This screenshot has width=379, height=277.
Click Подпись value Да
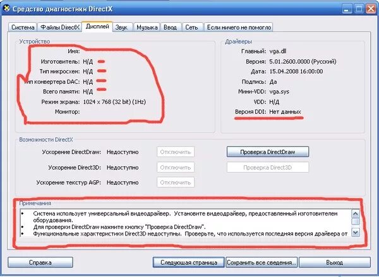click(x=273, y=81)
